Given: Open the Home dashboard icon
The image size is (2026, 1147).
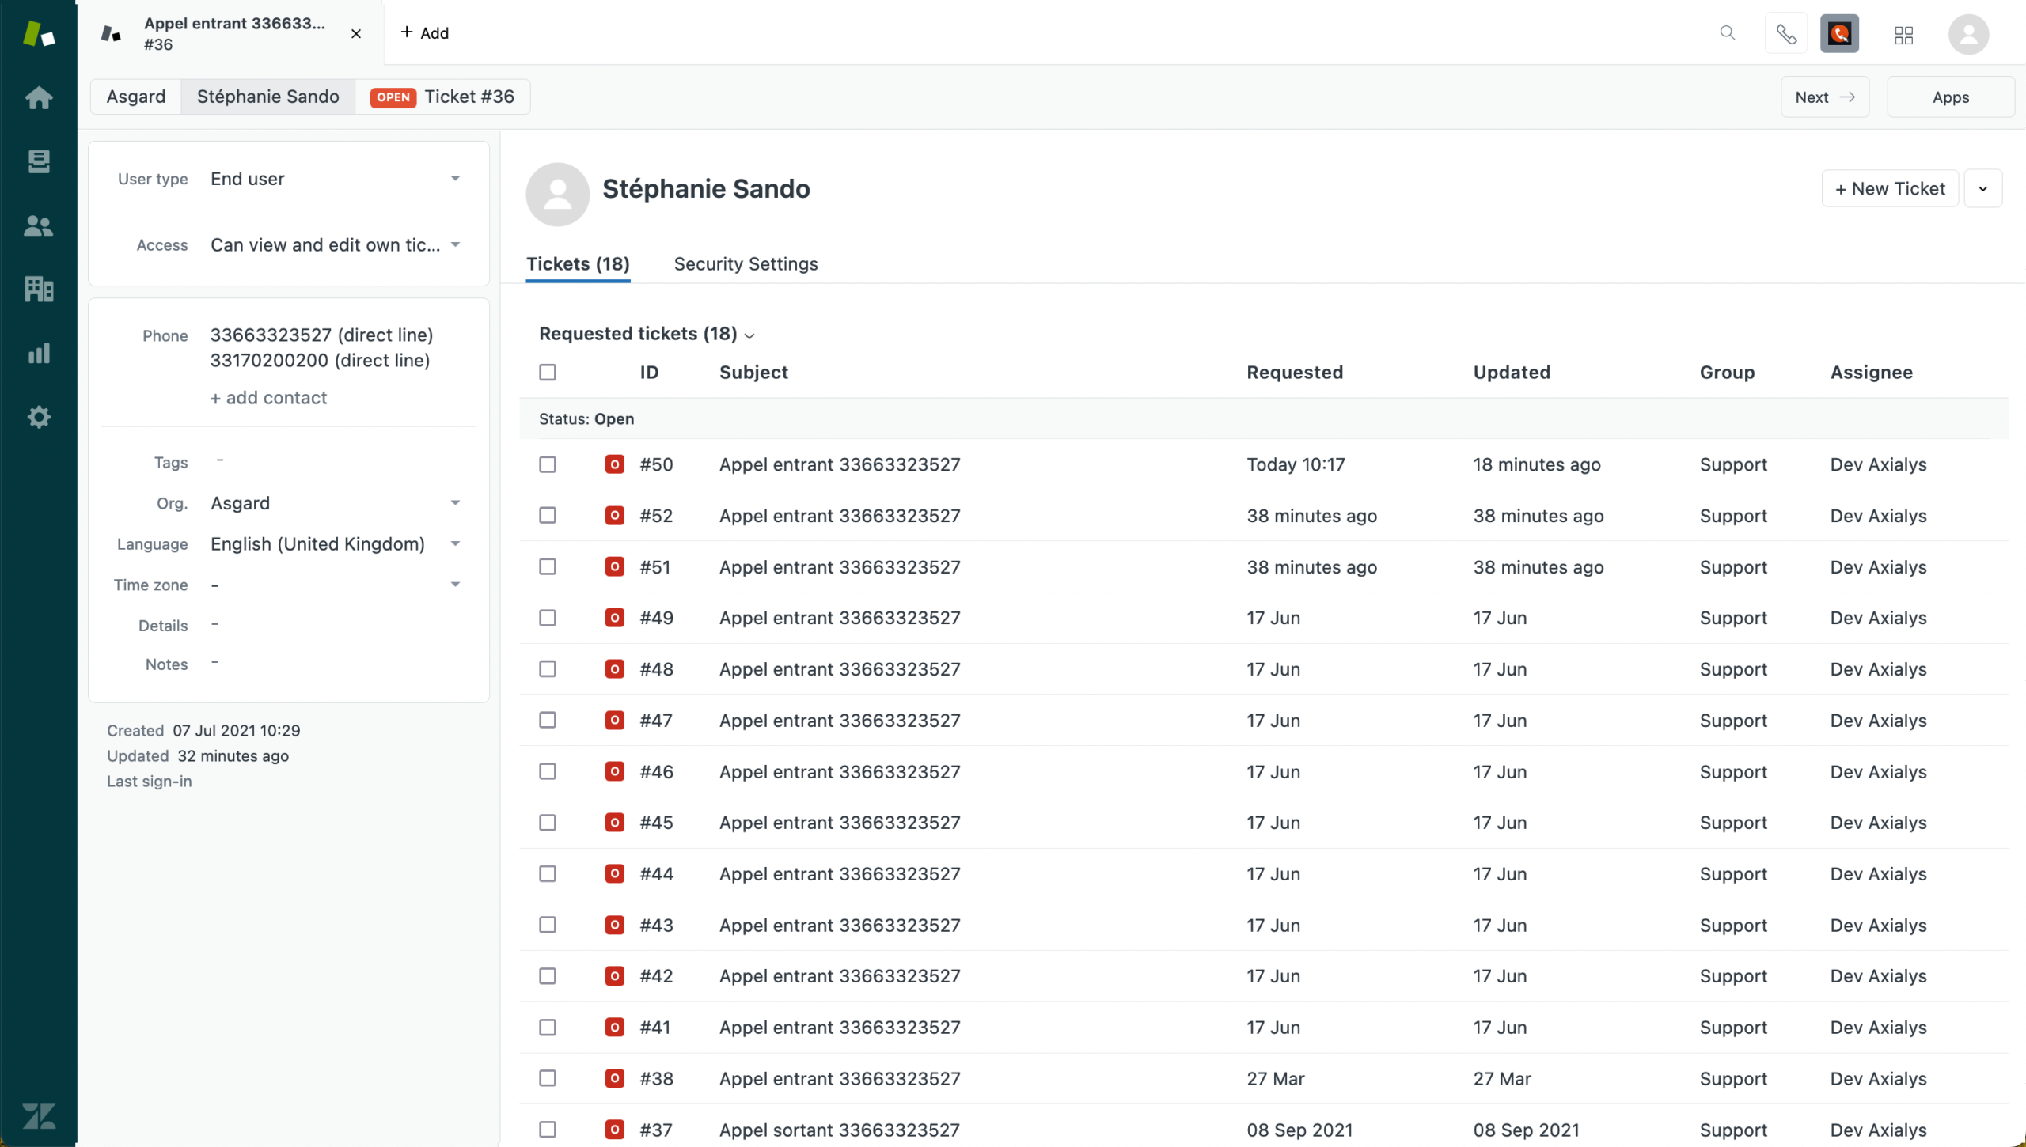Looking at the screenshot, I should 39,98.
